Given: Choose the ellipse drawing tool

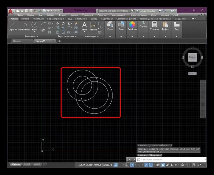Looking at the screenshot, I should [50, 28].
